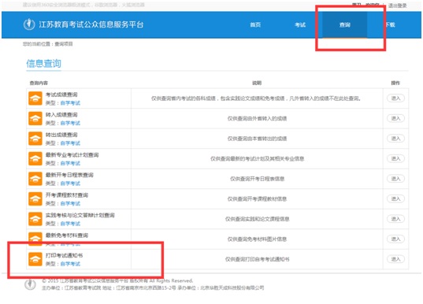Open the 首页 navigation tab
The width and height of the screenshot is (423, 304).
(255, 25)
